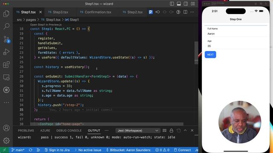Screen dimensions: 273x153
Task: Click main* branch in status bar
Action: [18, 150]
